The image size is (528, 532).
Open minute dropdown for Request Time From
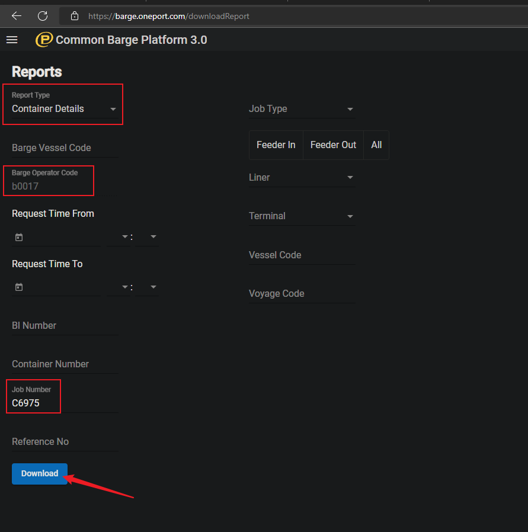tap(147, 237)
